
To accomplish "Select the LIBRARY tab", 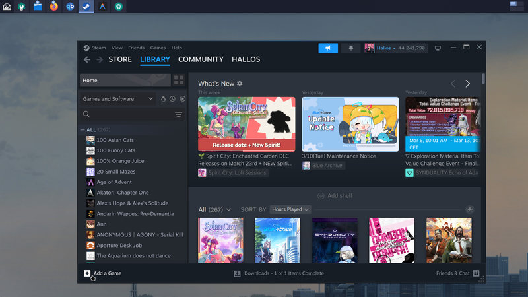I will coord(155,59).
